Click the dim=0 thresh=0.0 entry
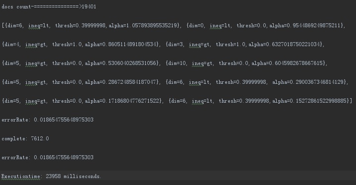The image size is (356, 185). [266, 25]
